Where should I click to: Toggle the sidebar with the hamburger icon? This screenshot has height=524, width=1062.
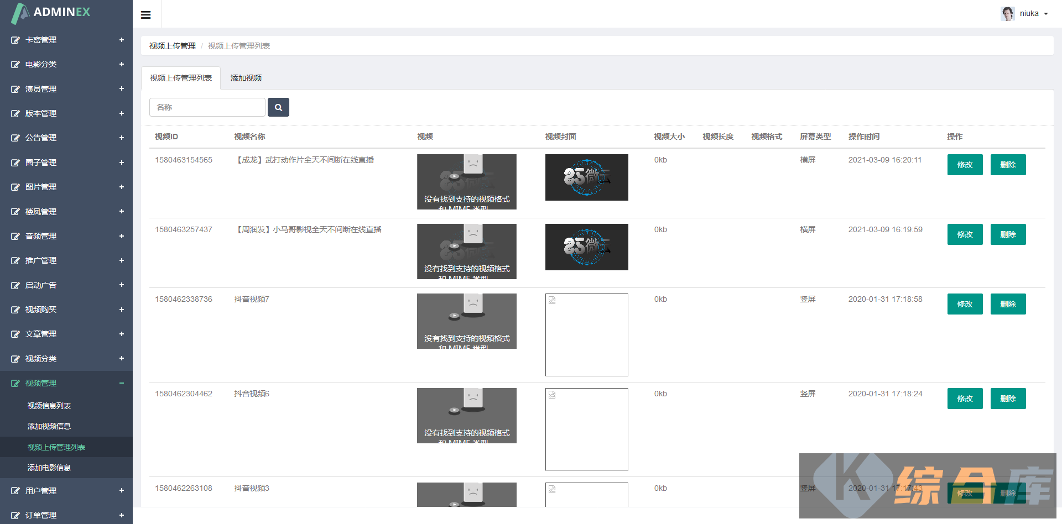pos(146,15)
